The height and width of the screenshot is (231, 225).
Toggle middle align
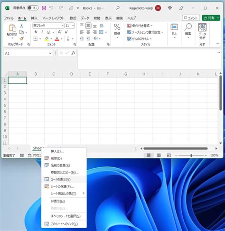tap(88, 26)
